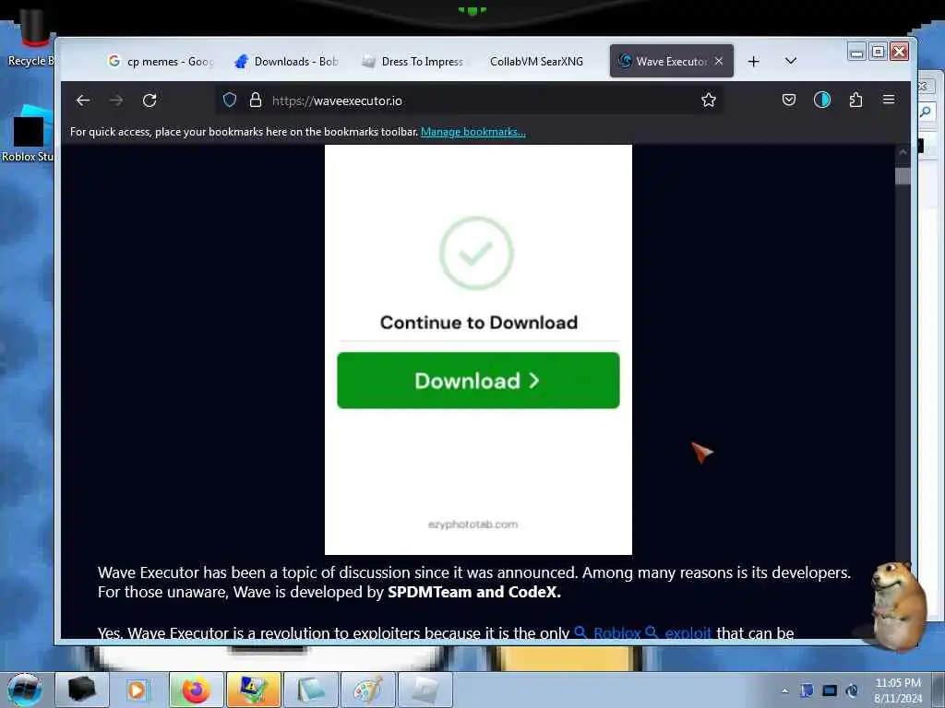Click the exploit search link in article
The image size is (945, 708).
[678, 632]
